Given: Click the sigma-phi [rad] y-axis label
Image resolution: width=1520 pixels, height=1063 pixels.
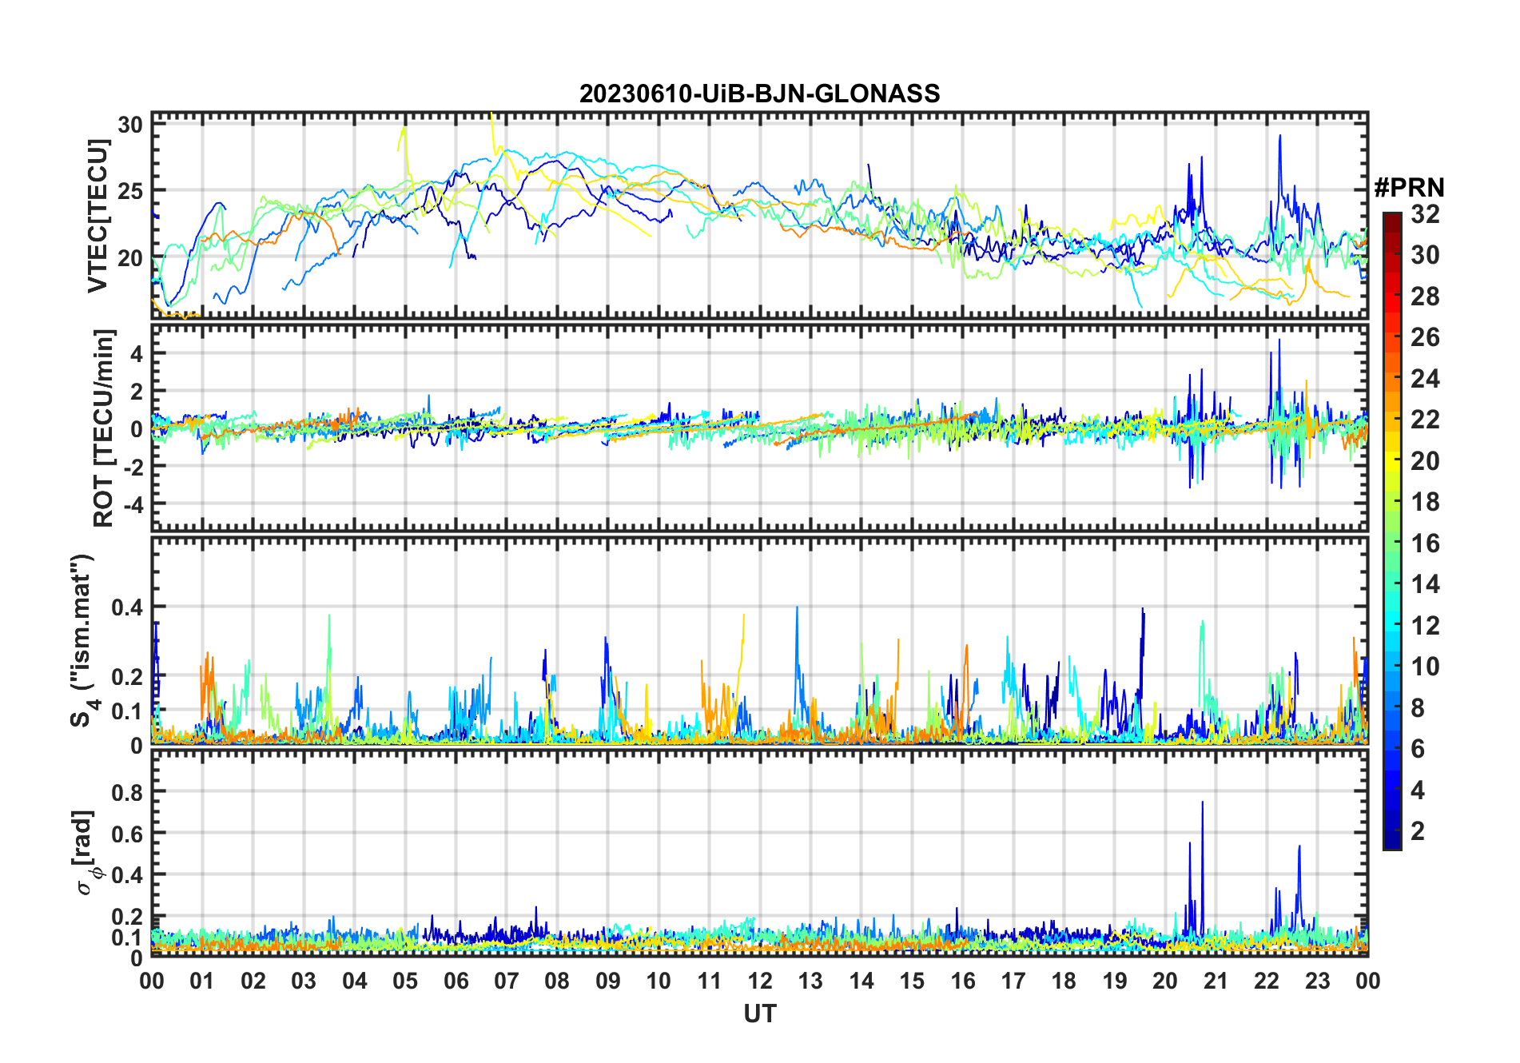Looking at the screenshot, I should click(x=86, y=852).
